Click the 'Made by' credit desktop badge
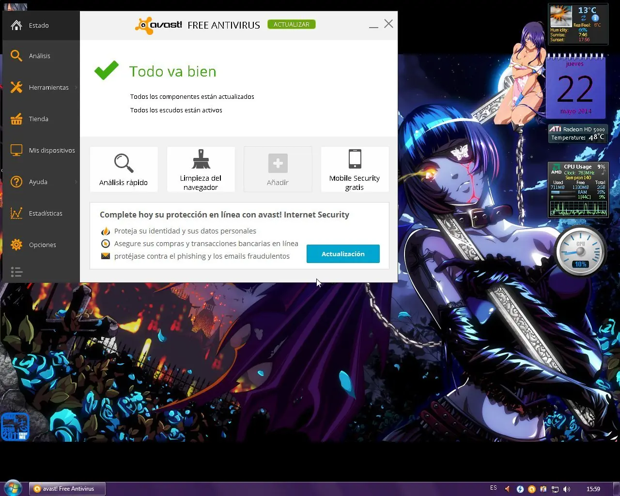Screen dimensions: 620x496 pos(15,427)
